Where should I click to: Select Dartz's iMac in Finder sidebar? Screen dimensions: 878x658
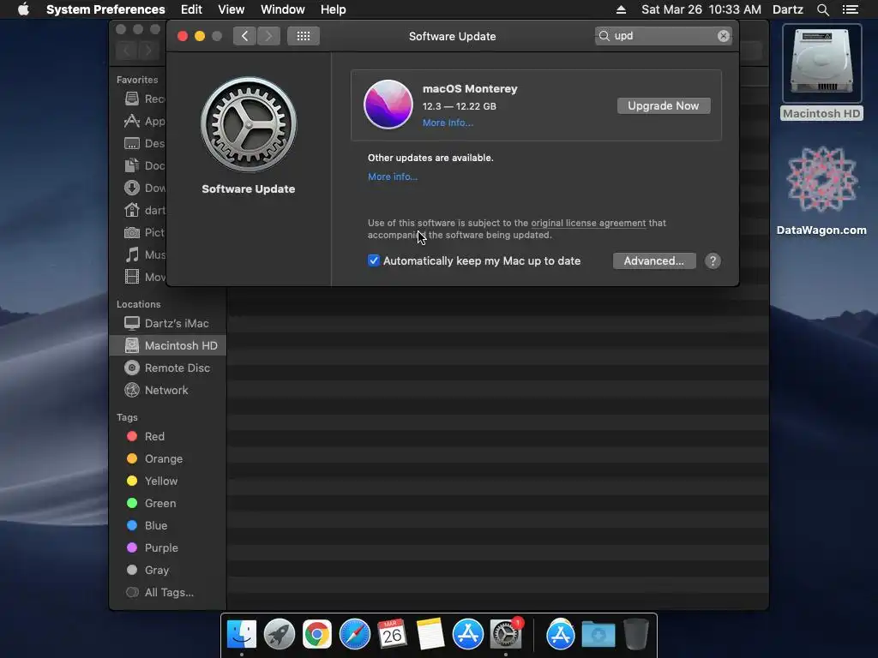point(168,323)
